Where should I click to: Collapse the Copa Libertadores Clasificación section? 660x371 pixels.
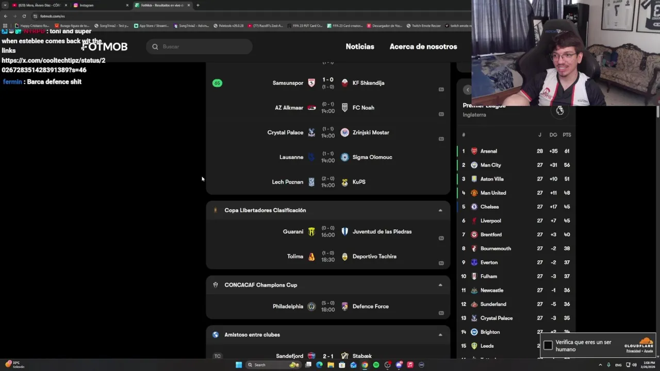click(440, 210)
